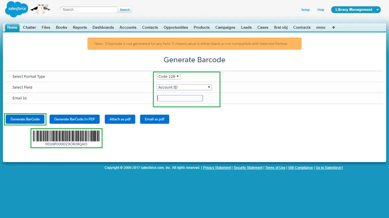This screenshot has width=389, height=218.
Task: Switch to the Home tab
Action: pyautogui.click(x=12, y=27)
